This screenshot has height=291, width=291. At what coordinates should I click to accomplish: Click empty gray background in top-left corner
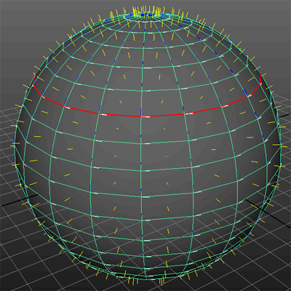[24, 24]
